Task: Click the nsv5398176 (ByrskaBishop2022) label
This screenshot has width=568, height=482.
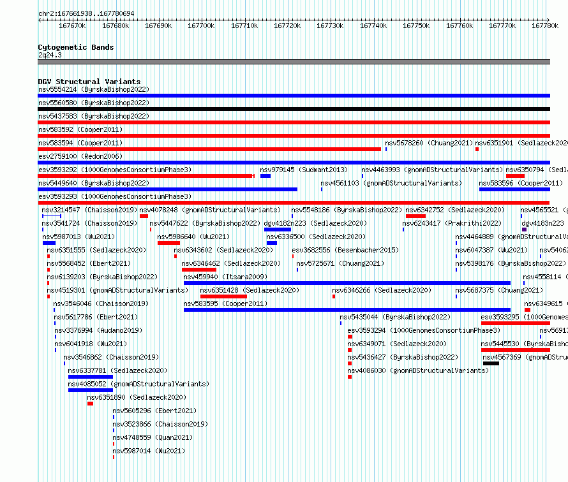Action: tap(511, 263)
